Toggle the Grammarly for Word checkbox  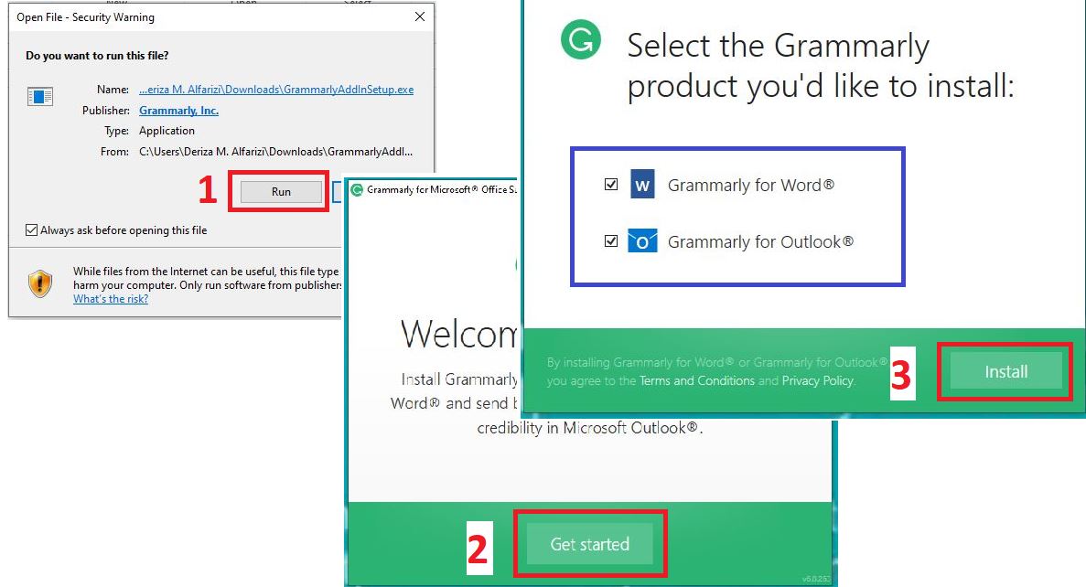tap(611, 184)
